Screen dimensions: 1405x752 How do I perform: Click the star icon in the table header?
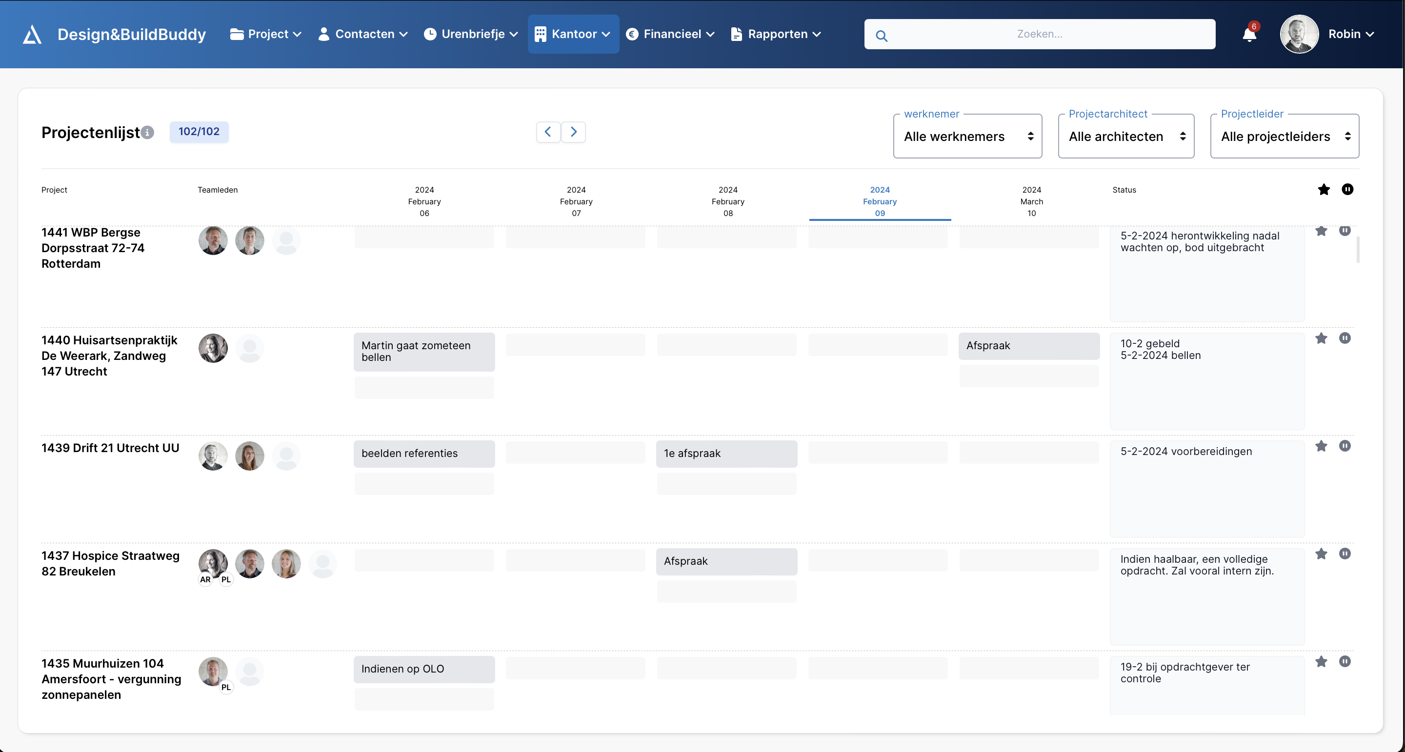[x=1324, y=189]
